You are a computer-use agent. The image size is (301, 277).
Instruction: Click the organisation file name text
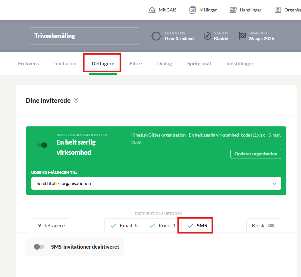(206, 138)
